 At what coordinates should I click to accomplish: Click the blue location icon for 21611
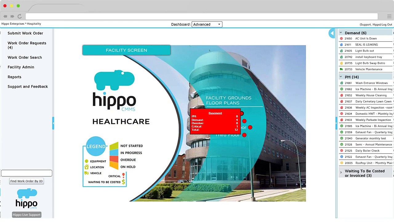(x=341, y=45)
